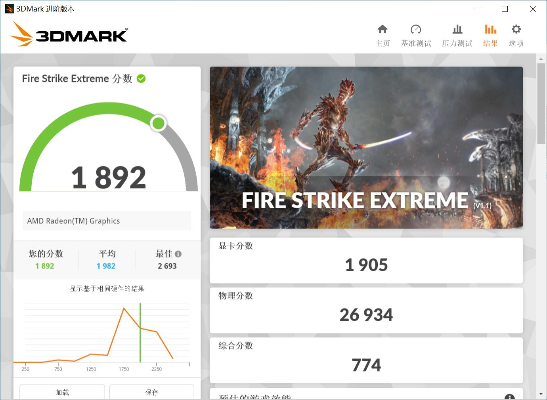Select your score 1 892 value
Screen dimensions: 547x400
coord(45,266)
